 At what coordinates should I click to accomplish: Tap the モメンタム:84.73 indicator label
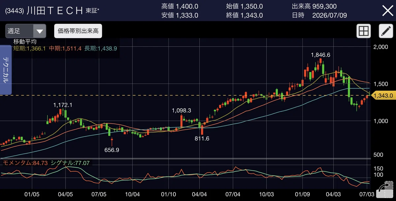25,163
